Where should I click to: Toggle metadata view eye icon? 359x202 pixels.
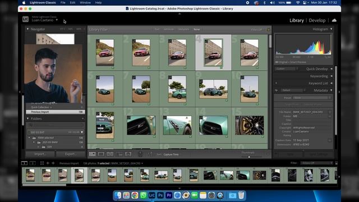(x=277, y=90)
